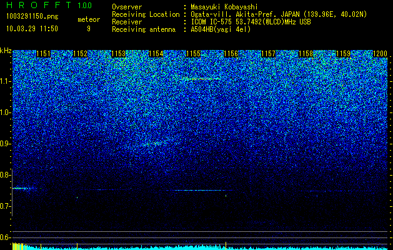Viewport: 393px width, 250px height.
Task: Click the 1155 time marker
Action: click(x=194, y=54)
